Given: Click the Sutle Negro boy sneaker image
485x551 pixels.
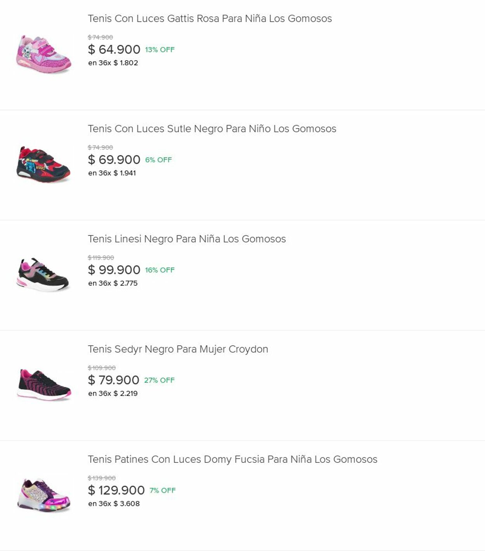Looking at the screenshot, I should (x=43, y=165).
